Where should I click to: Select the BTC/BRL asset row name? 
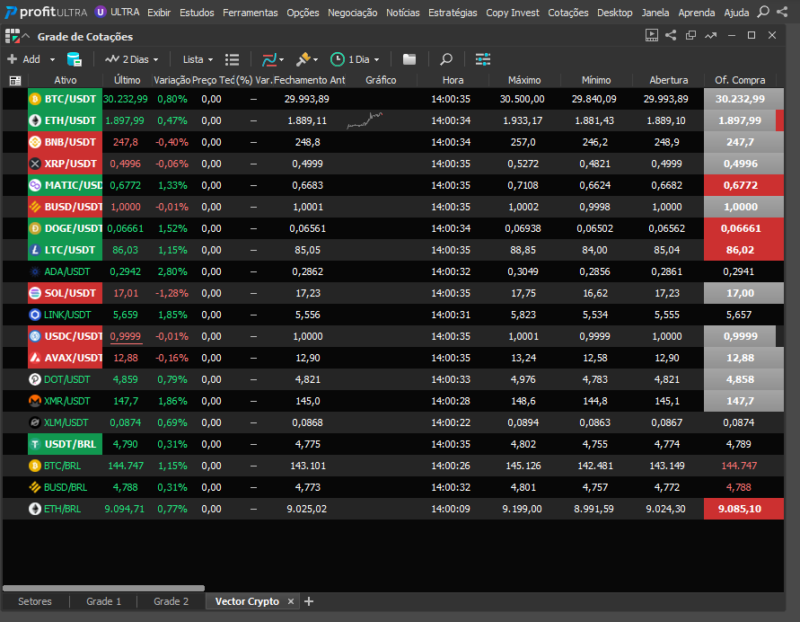[x=62, y=466]
